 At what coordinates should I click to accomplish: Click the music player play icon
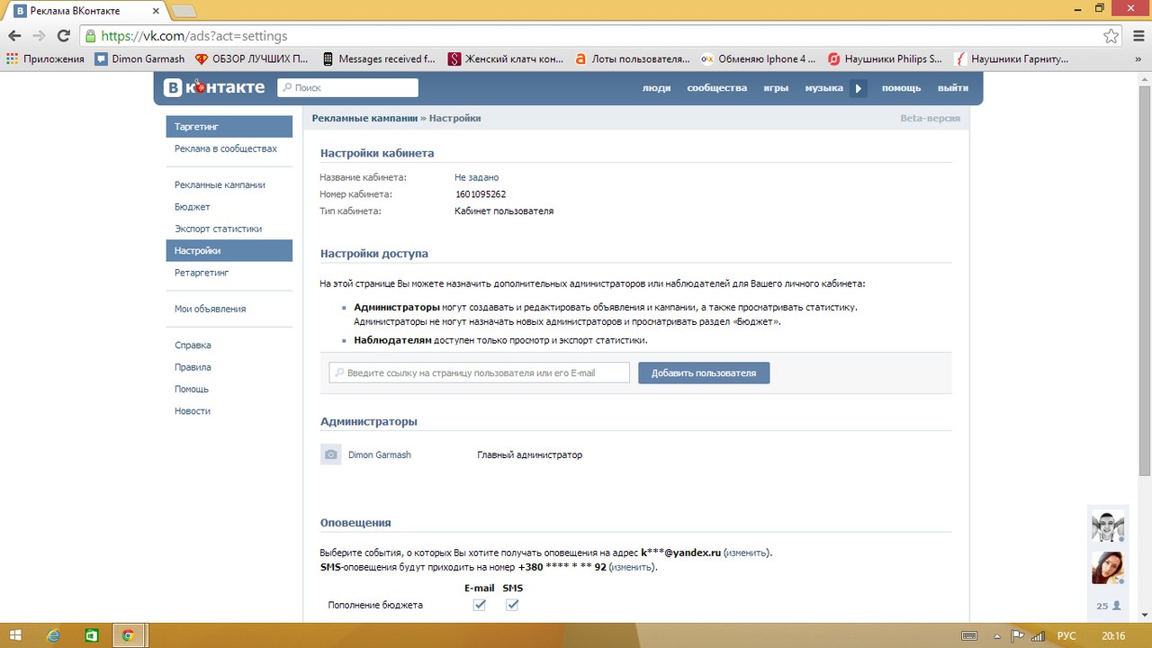pos(859,88)
